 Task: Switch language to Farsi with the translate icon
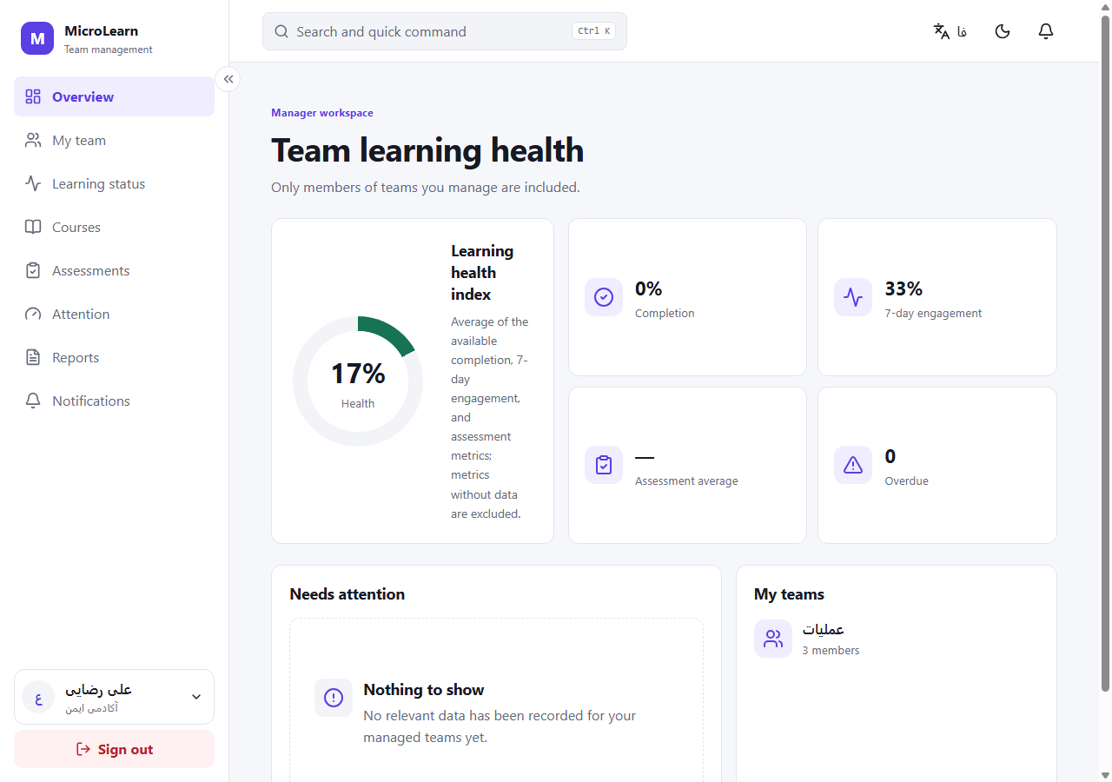click(x=950, y=31)
